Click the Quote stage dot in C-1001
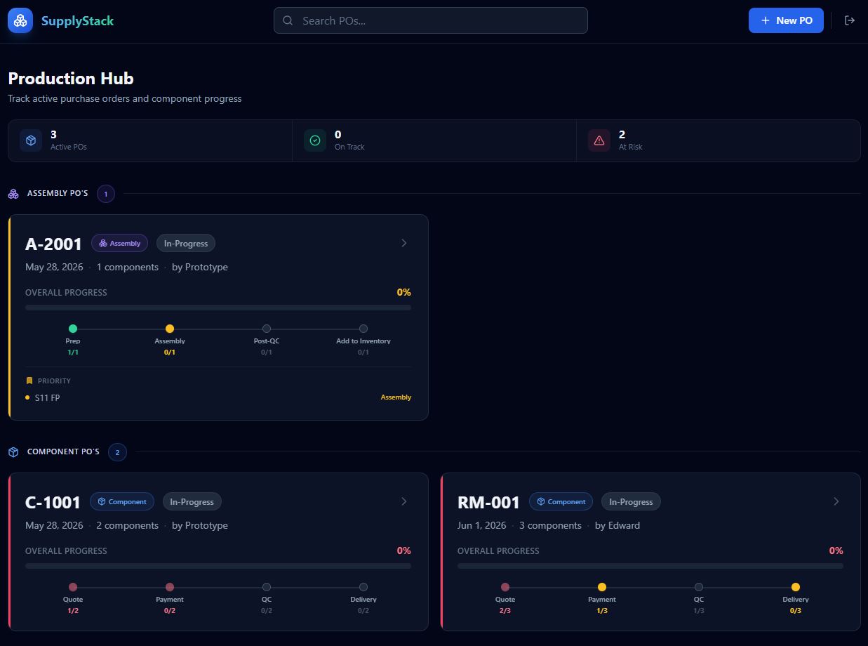The image size is (868, 646). (73, 587)
